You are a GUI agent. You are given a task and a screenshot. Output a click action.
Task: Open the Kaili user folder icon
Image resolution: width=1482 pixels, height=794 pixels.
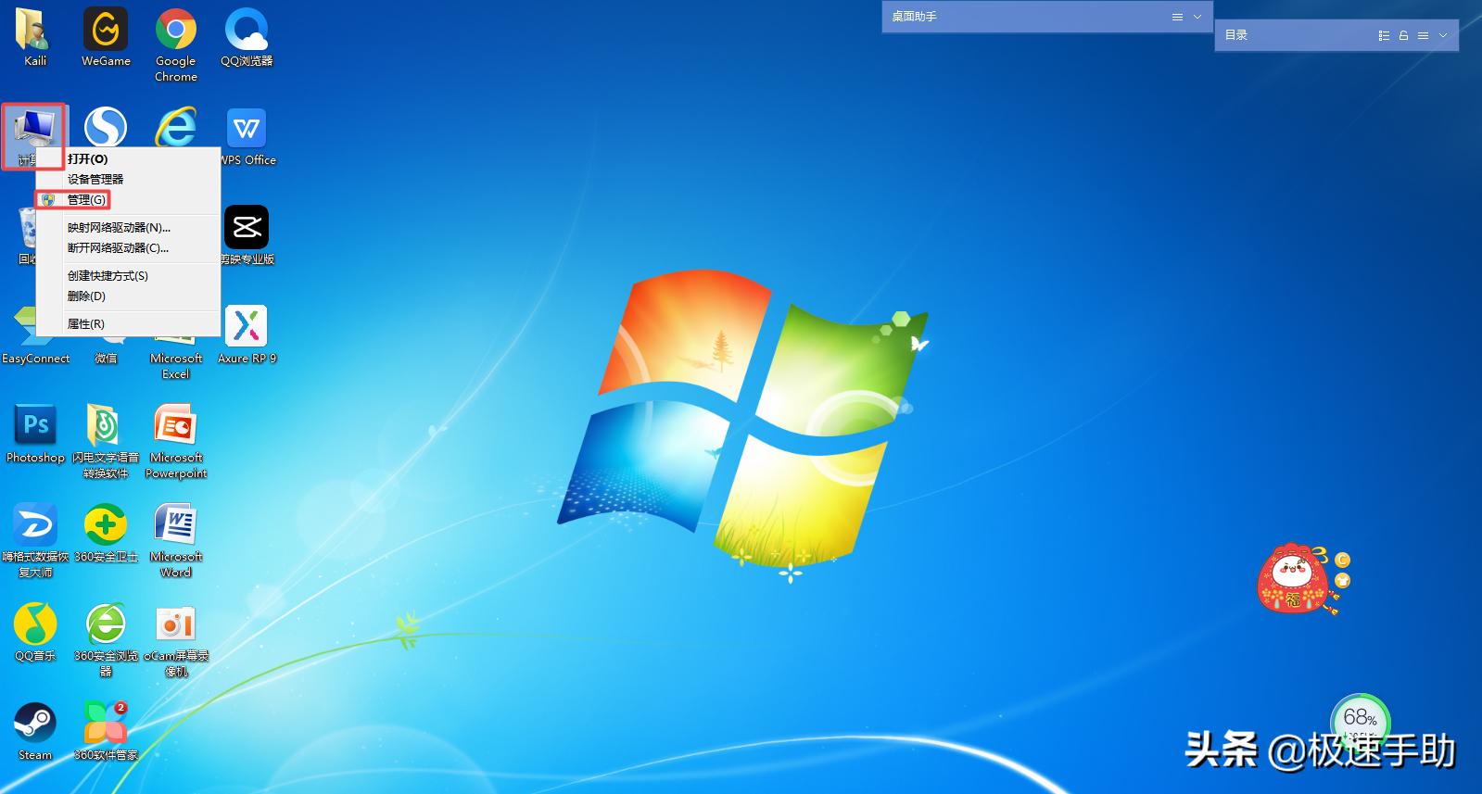coord(35,37)
